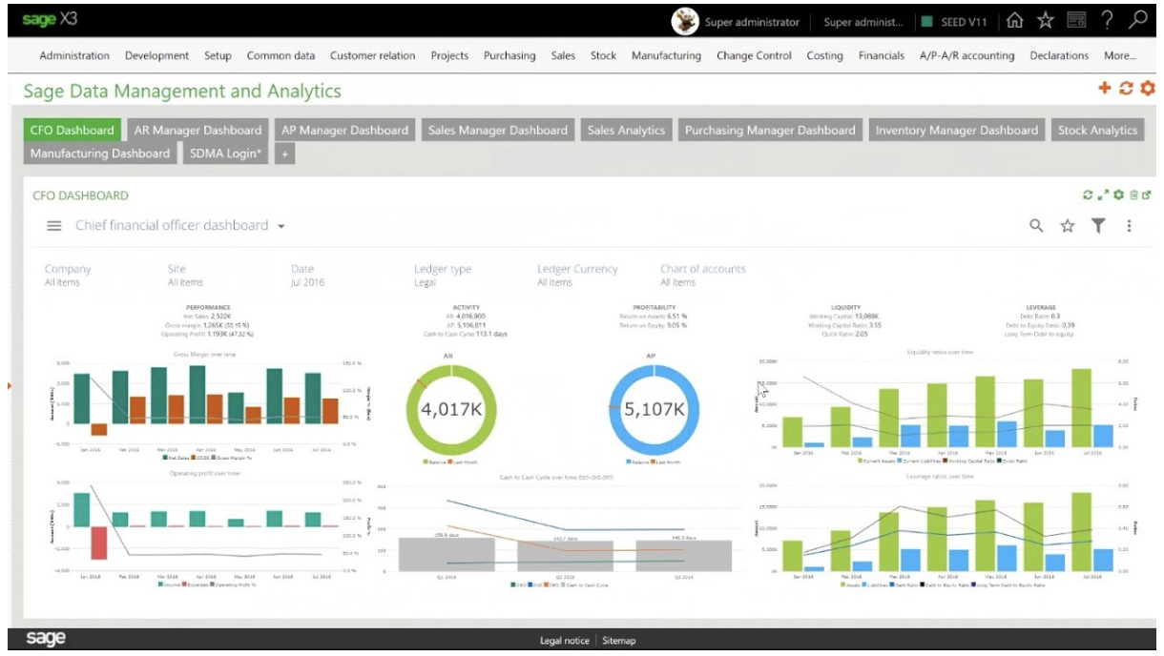Open the Setup menu

pos(218,56)
